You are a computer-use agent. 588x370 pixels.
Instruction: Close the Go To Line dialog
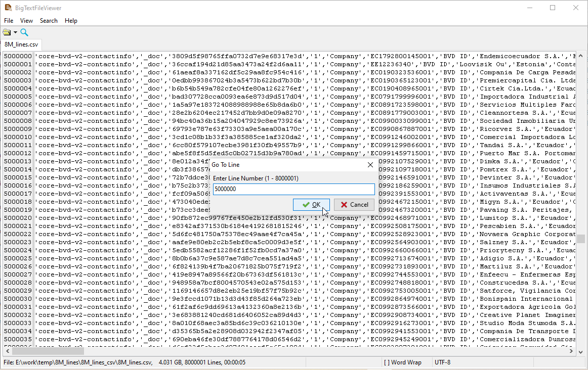point(370,165)
